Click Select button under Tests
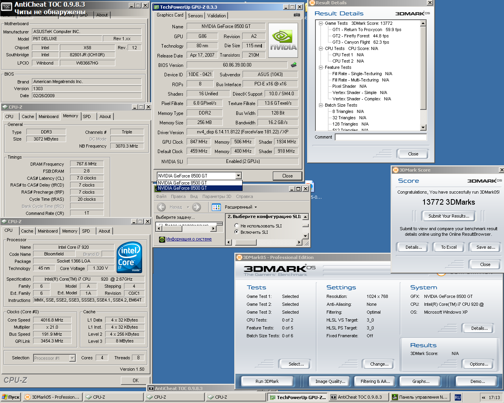Viewport: 504px width, 403px height. (296, 364)
